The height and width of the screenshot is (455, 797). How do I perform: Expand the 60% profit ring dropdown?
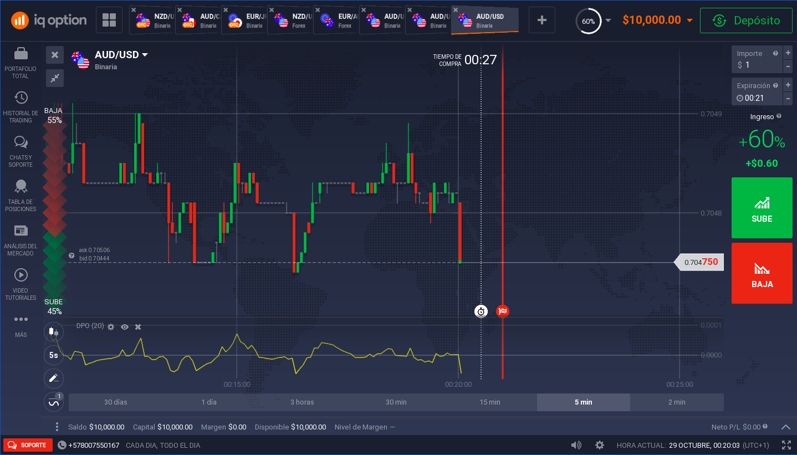click(x=609, y=21)
